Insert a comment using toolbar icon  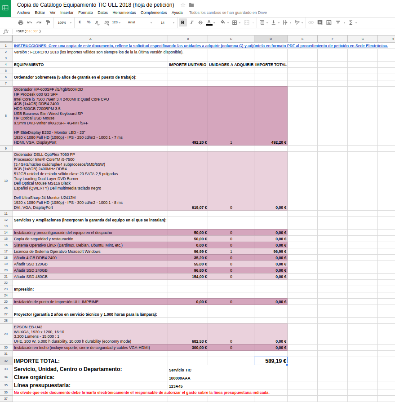pyautogui.click(x=320, y=22)
